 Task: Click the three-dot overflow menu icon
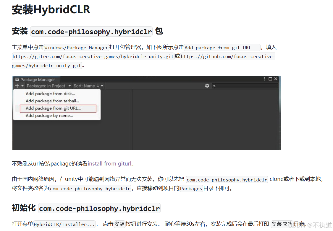click(264, 79)
